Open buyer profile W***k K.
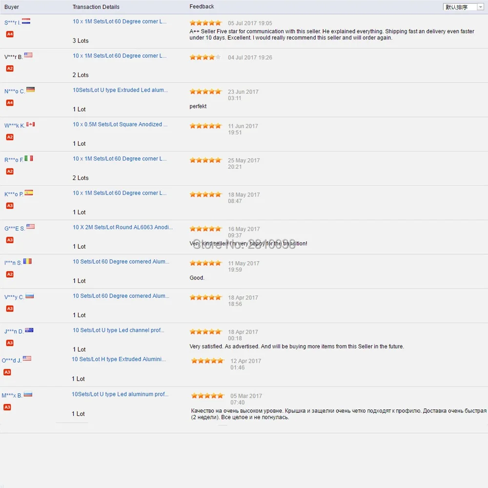This screenshot has width=488, height=488. tap(15, 125)
